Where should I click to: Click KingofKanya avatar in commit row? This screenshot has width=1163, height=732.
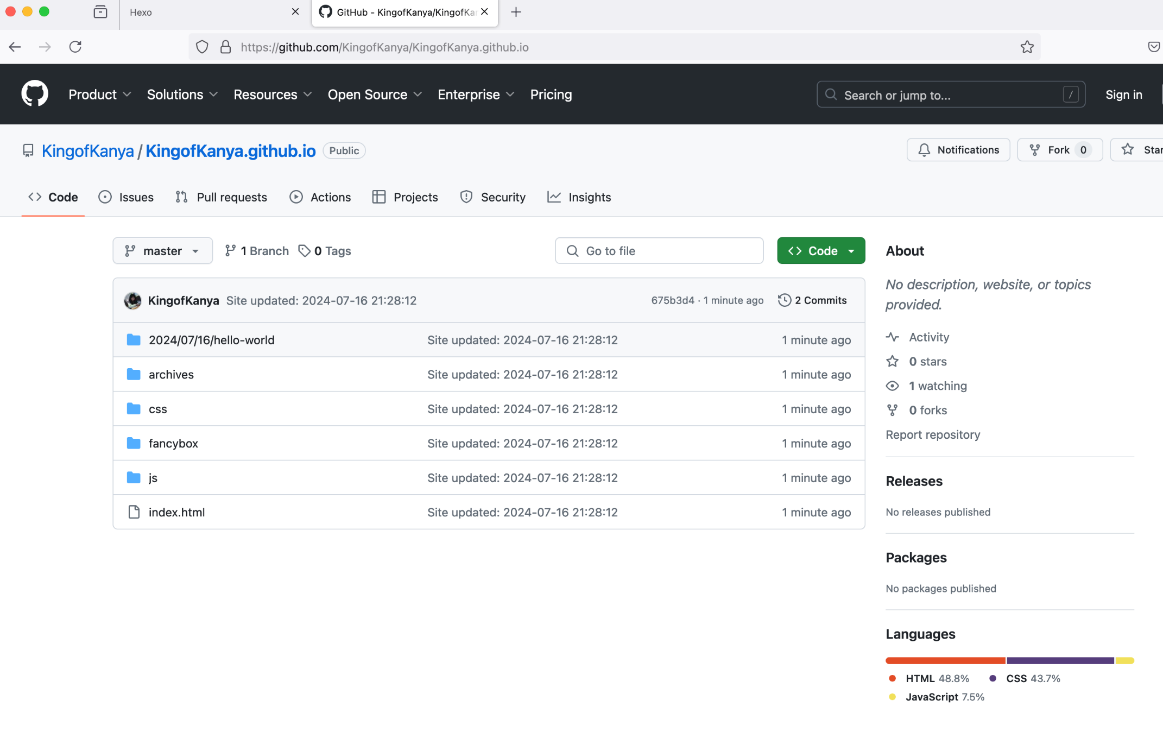click(x=132, y=300)
